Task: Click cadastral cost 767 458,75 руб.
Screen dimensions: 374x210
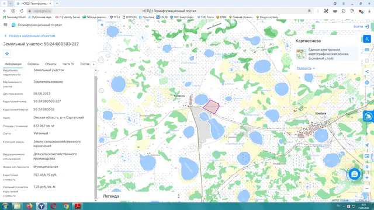Action: tap(46, 175)
